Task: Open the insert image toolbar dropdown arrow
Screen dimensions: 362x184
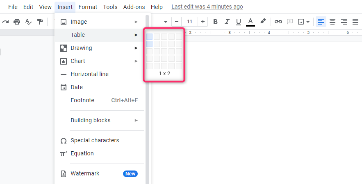Action: [308, 22]
